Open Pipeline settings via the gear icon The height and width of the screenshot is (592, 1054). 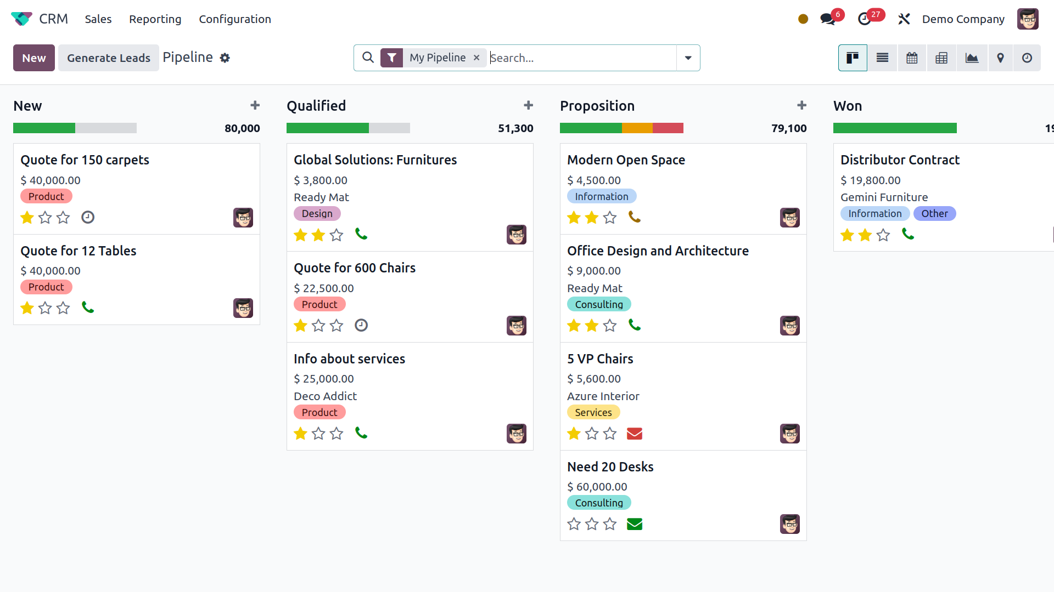click(x=225, y=58)
